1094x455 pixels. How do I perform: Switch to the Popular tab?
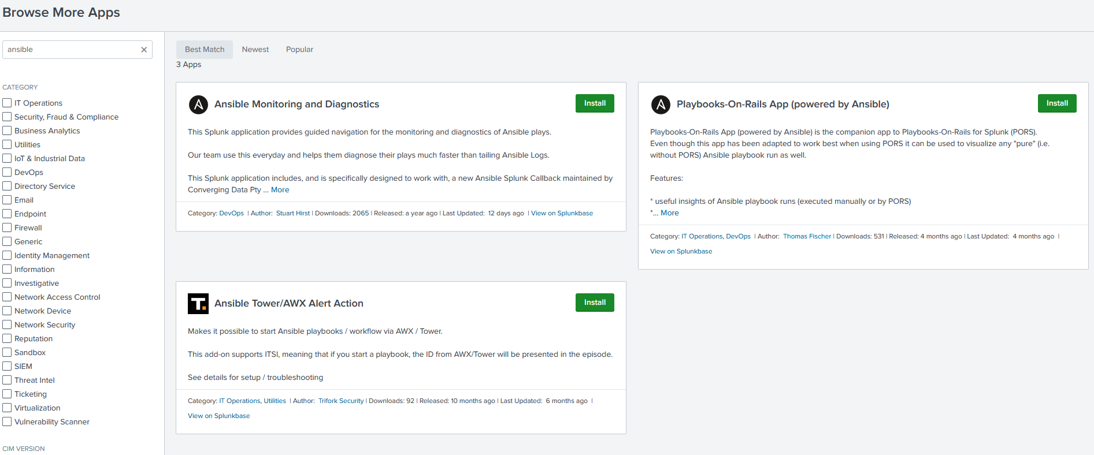click(299, 50)
